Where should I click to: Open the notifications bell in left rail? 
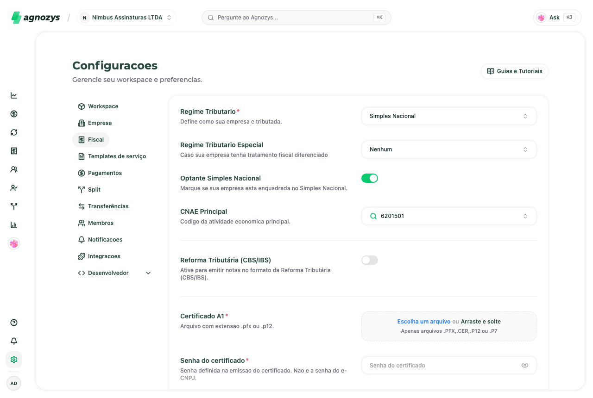pos(14,341)
